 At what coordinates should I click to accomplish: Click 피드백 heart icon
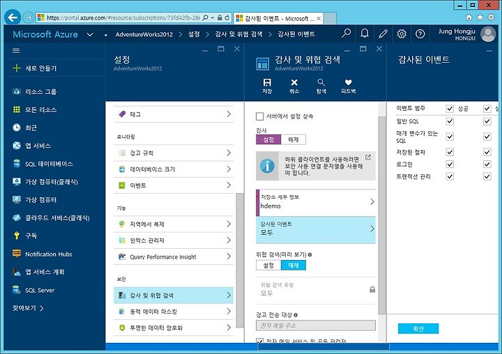pyautogui.click(x=349, y=86)
